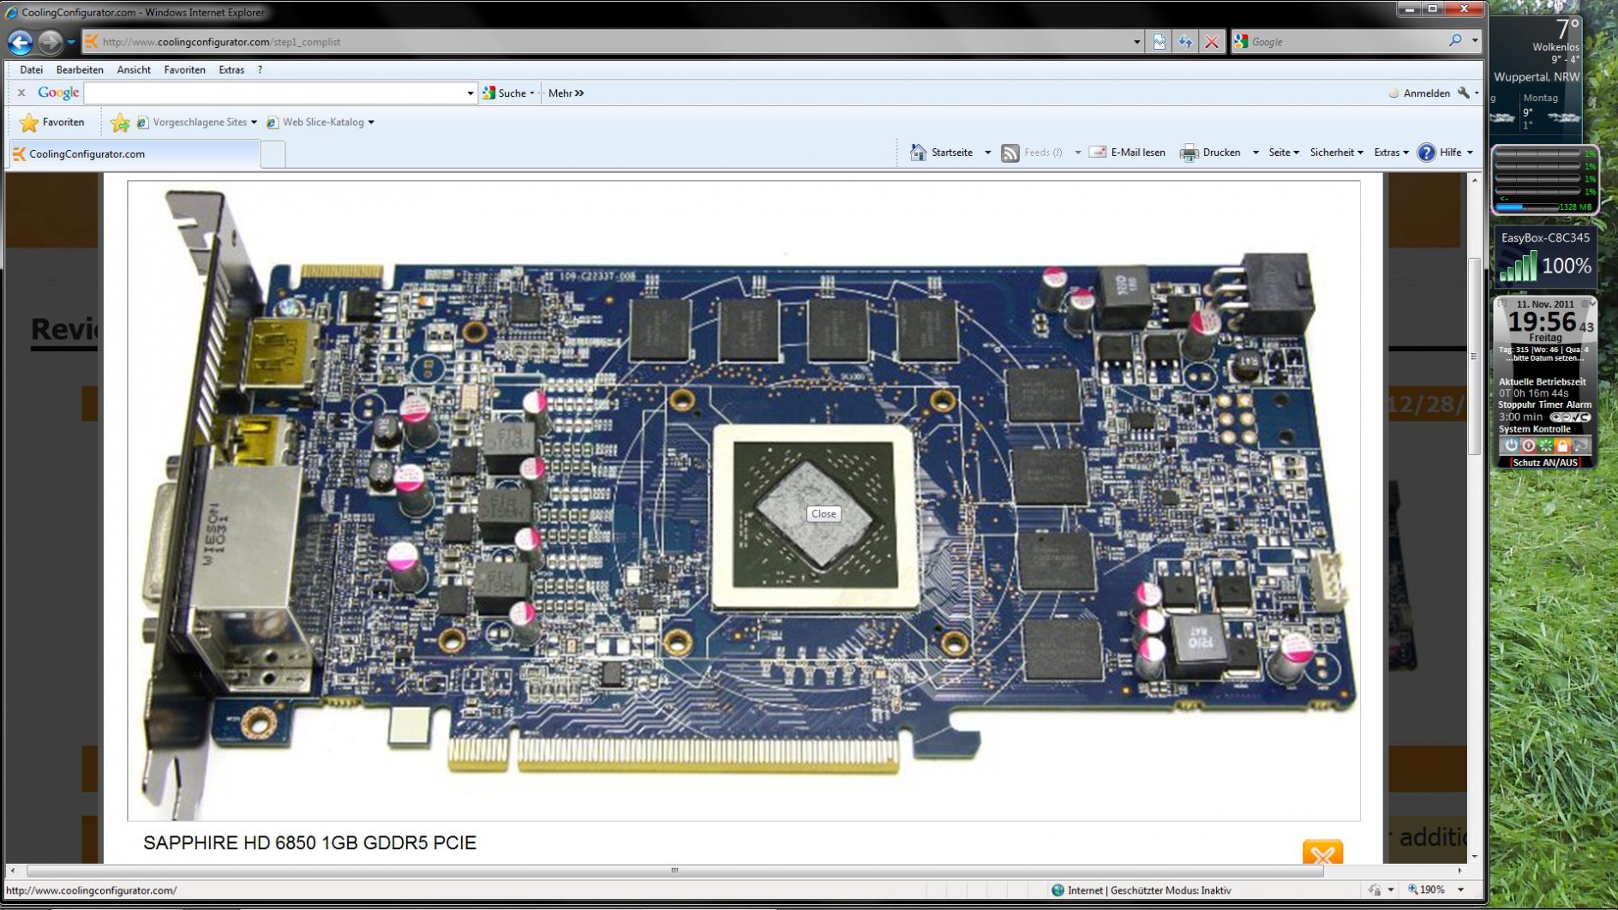Show more toolbar buttons via Mehr
Viewport: 1618px width, 910px height.
click(566, 93)
